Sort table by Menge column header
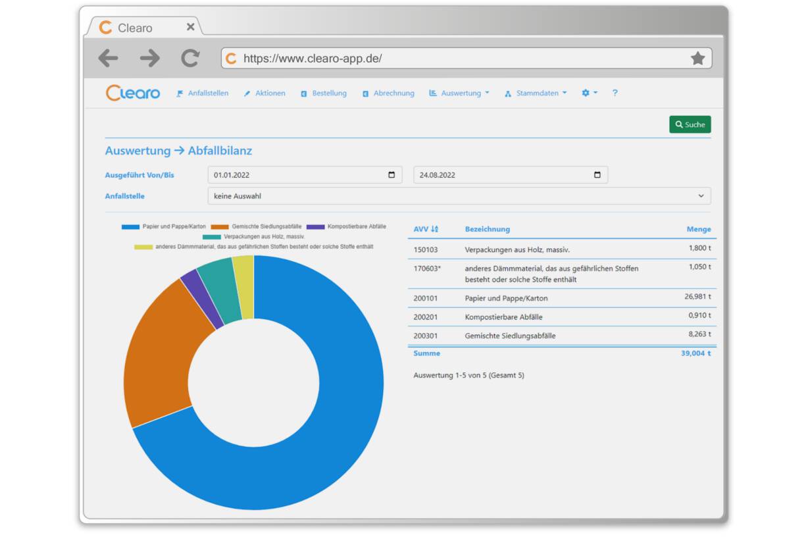 [x=699, y=229]
